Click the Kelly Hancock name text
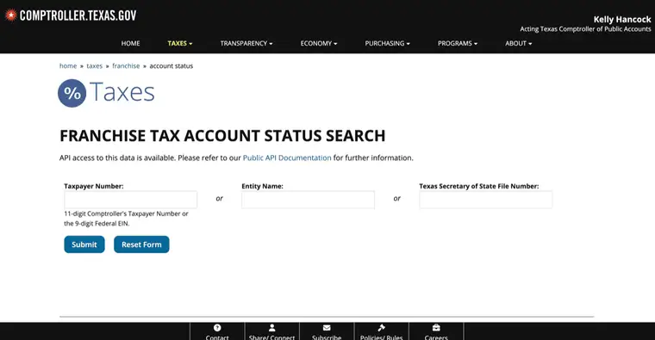Viewport: 655px width, 340px height. click(x=622, y=19)
